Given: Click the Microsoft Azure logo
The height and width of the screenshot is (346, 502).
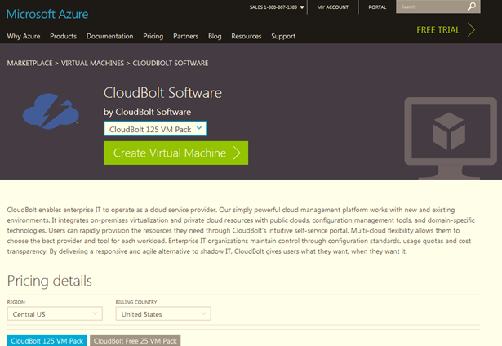Looking at the screenshot, I should pos(47,14).
